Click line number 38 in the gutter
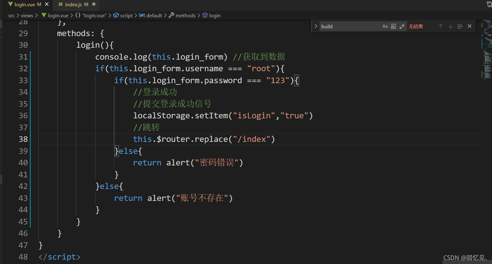Screen dimensions: 492x264 click(23, 139)
